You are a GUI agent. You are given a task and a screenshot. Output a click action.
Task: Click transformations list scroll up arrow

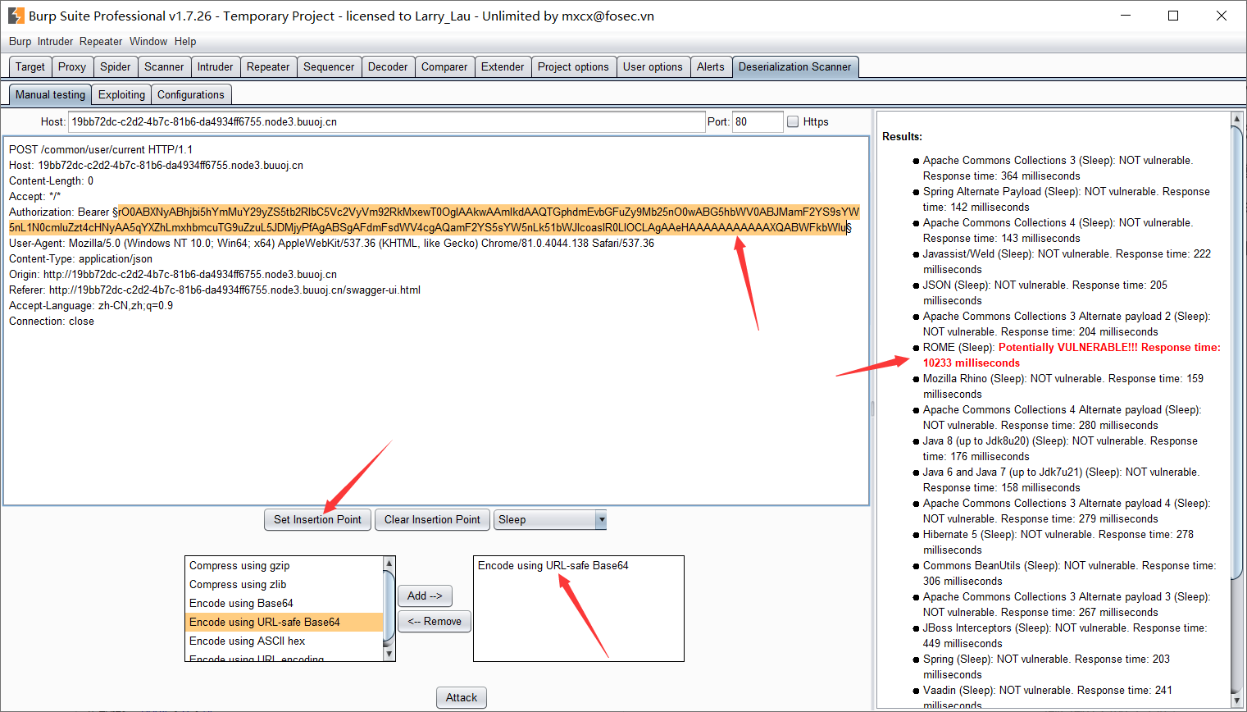(389, 563)
